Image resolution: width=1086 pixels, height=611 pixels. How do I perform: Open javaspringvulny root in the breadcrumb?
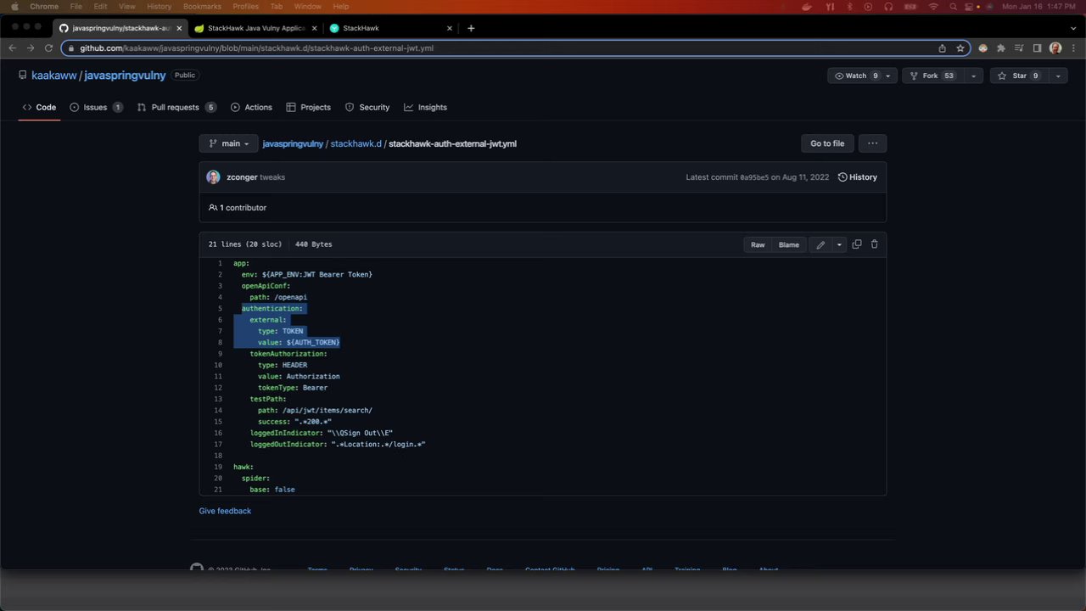[293, 143]
